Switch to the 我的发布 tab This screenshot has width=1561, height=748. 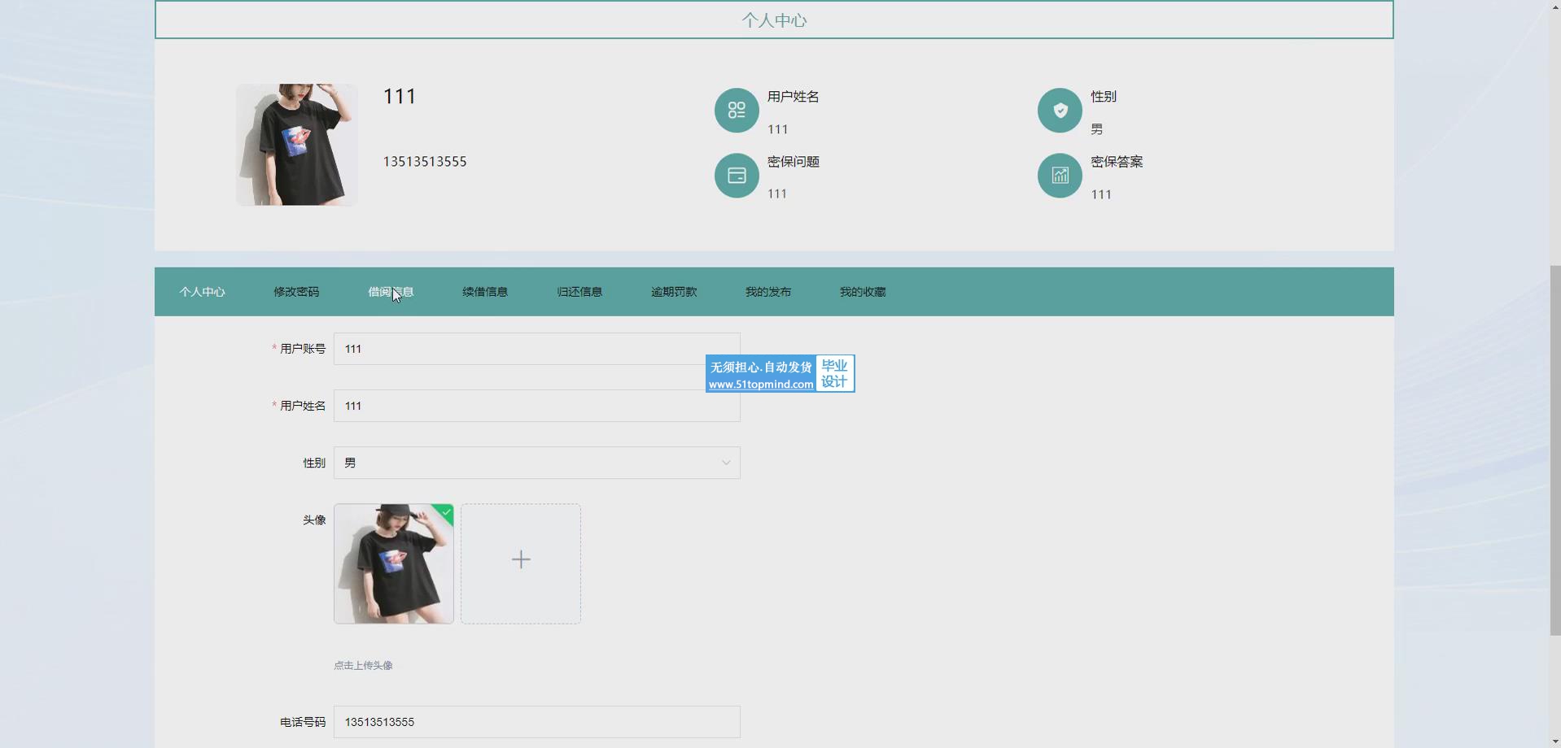(x=768, y=292)
